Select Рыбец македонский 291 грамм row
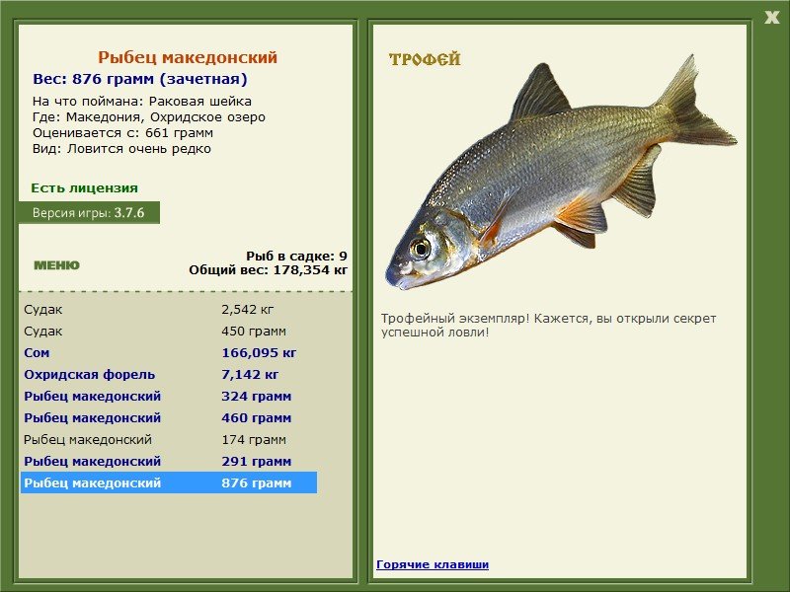The width and height of the screenshot is (790, 592). (x=169, y=461)
